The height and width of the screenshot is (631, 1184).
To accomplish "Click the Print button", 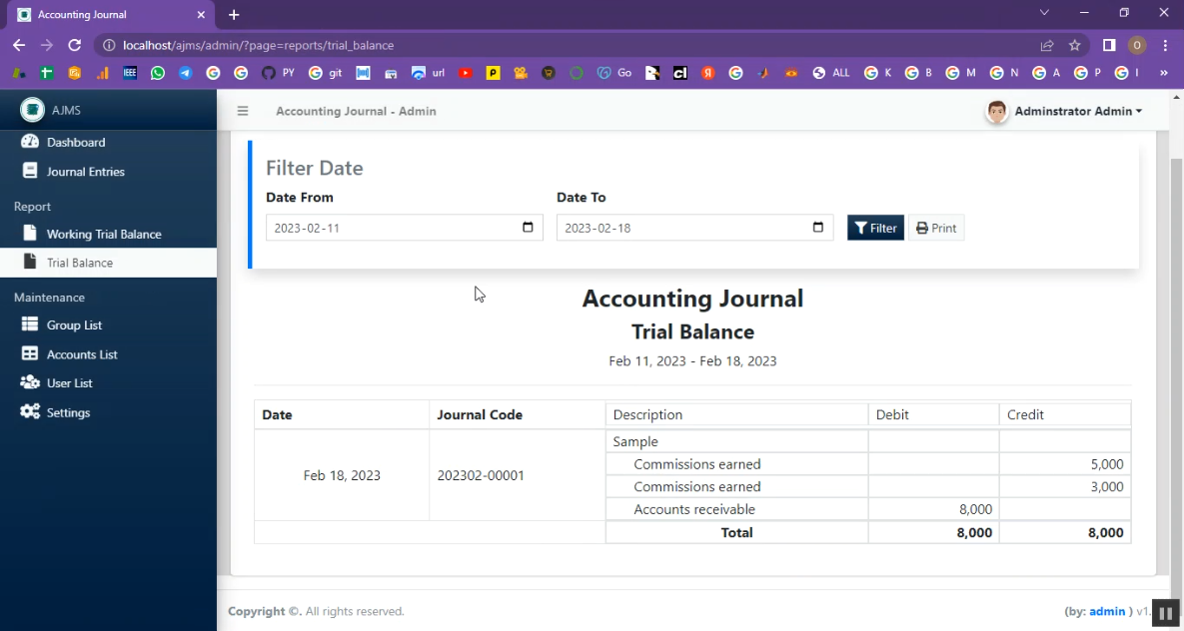I will pyautogui.click(x=936, y=228).
